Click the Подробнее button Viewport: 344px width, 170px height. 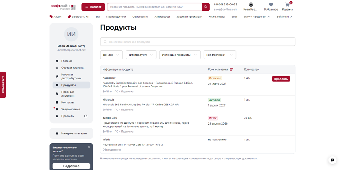click(x=71, y=166)
